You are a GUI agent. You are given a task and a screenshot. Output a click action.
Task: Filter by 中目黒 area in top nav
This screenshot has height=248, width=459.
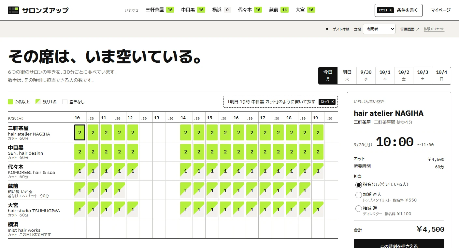pos(193,10)
